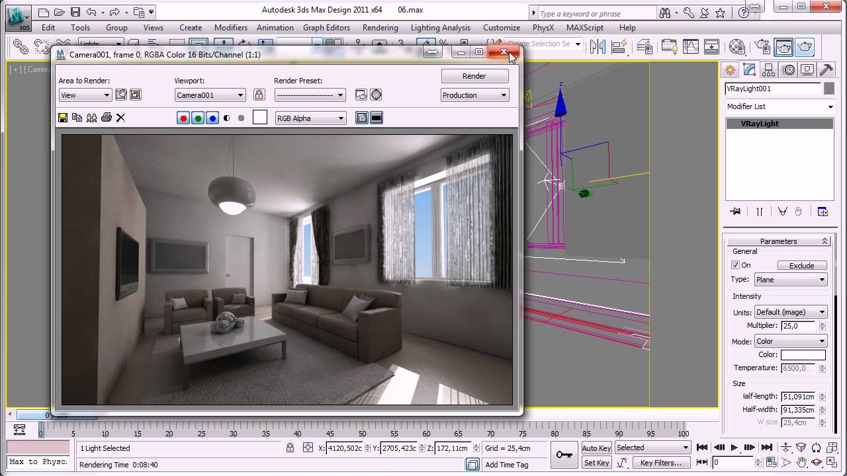Click the Render button
This screenshot has width=847, height=476.
tap(474, 76)
